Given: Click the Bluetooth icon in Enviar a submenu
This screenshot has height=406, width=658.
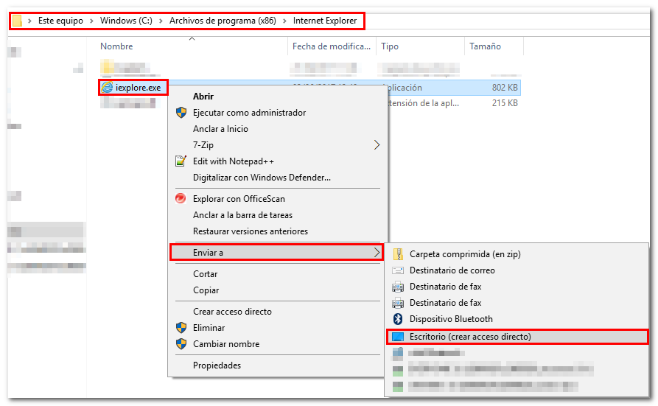Looking at the screenshot, I should (398, 319).
